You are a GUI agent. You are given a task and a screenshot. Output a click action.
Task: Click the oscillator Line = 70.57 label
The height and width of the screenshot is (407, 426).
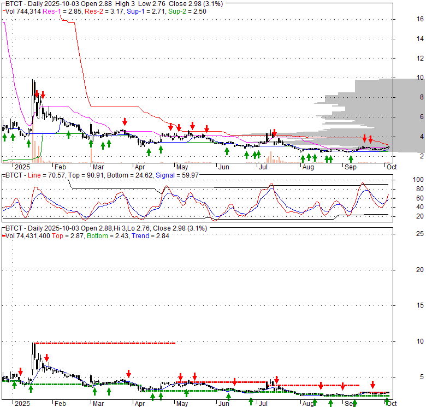coord(46,175)
